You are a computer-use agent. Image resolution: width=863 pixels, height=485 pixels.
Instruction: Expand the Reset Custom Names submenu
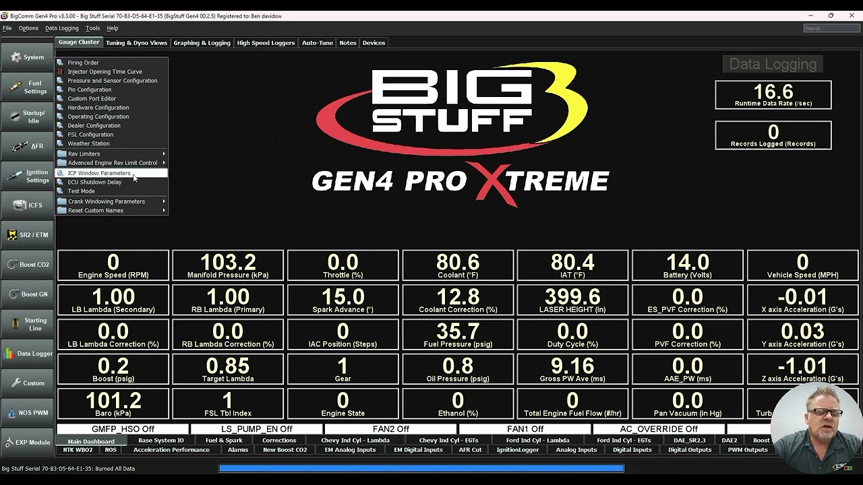tap(164, 210)
